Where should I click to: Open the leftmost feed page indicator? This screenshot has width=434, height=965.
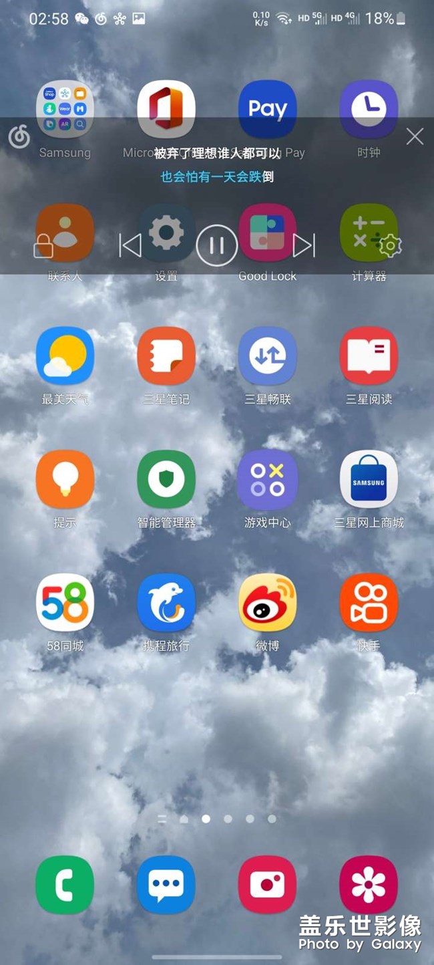[x=162, y=819]
